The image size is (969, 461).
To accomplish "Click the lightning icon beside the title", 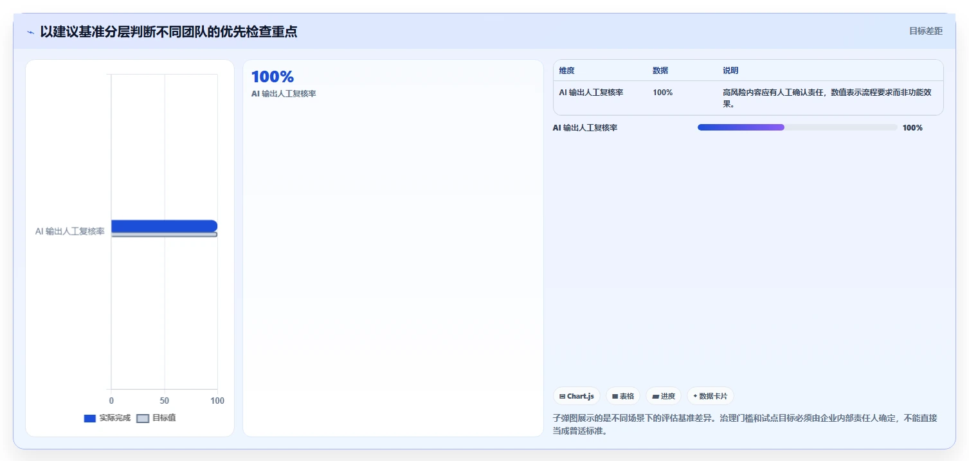I will pos(31,32).
